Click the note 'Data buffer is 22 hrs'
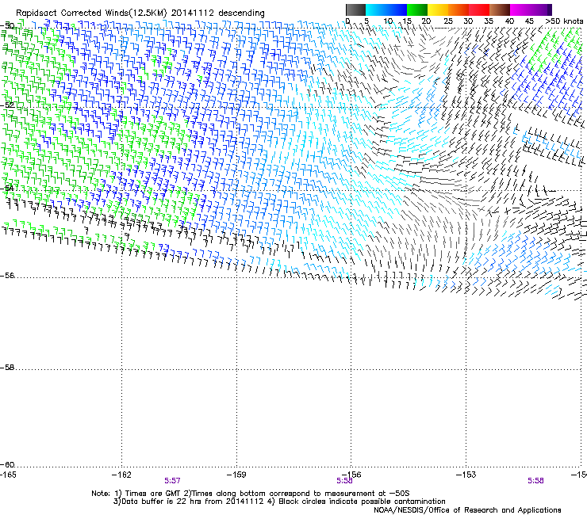The height and width of the screenshot is (515, 587). tap(160, 502)
